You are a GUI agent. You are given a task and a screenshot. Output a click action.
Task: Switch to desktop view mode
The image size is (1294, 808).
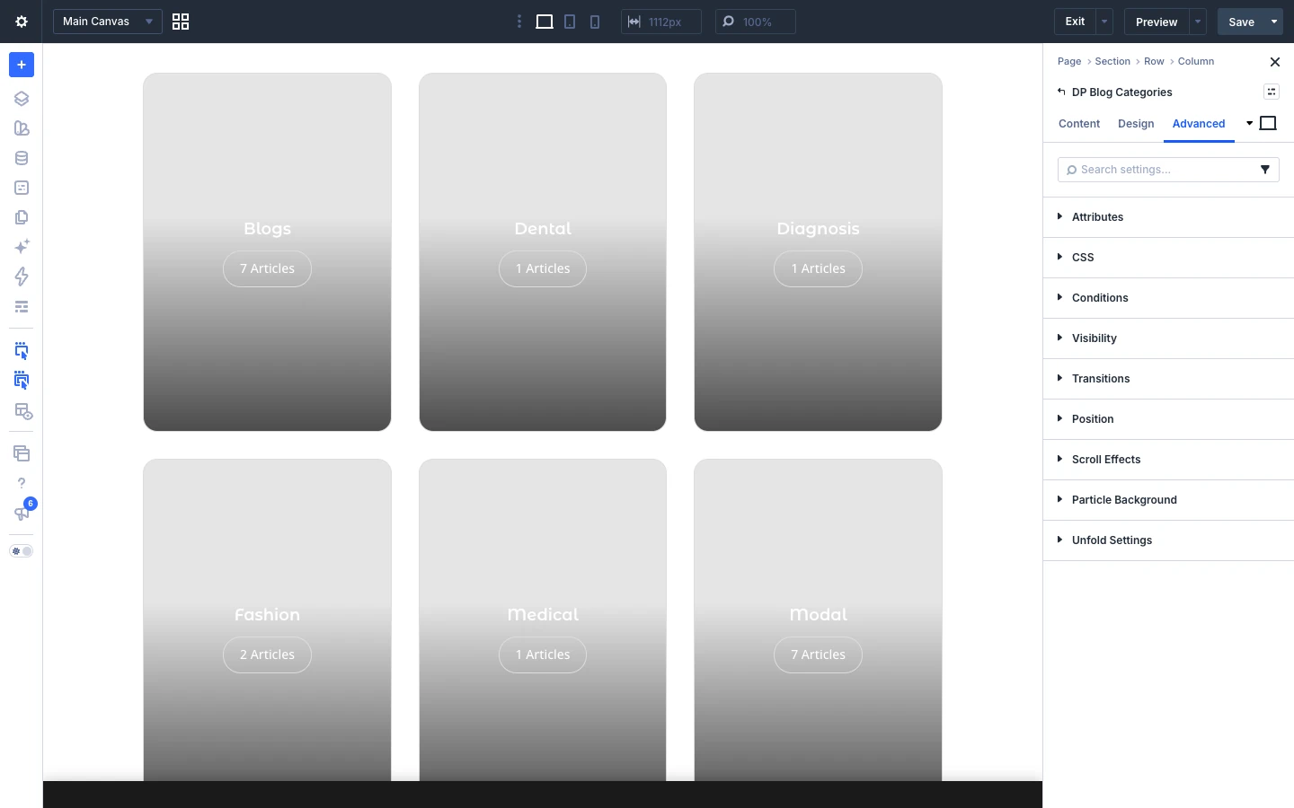point(545,22)
